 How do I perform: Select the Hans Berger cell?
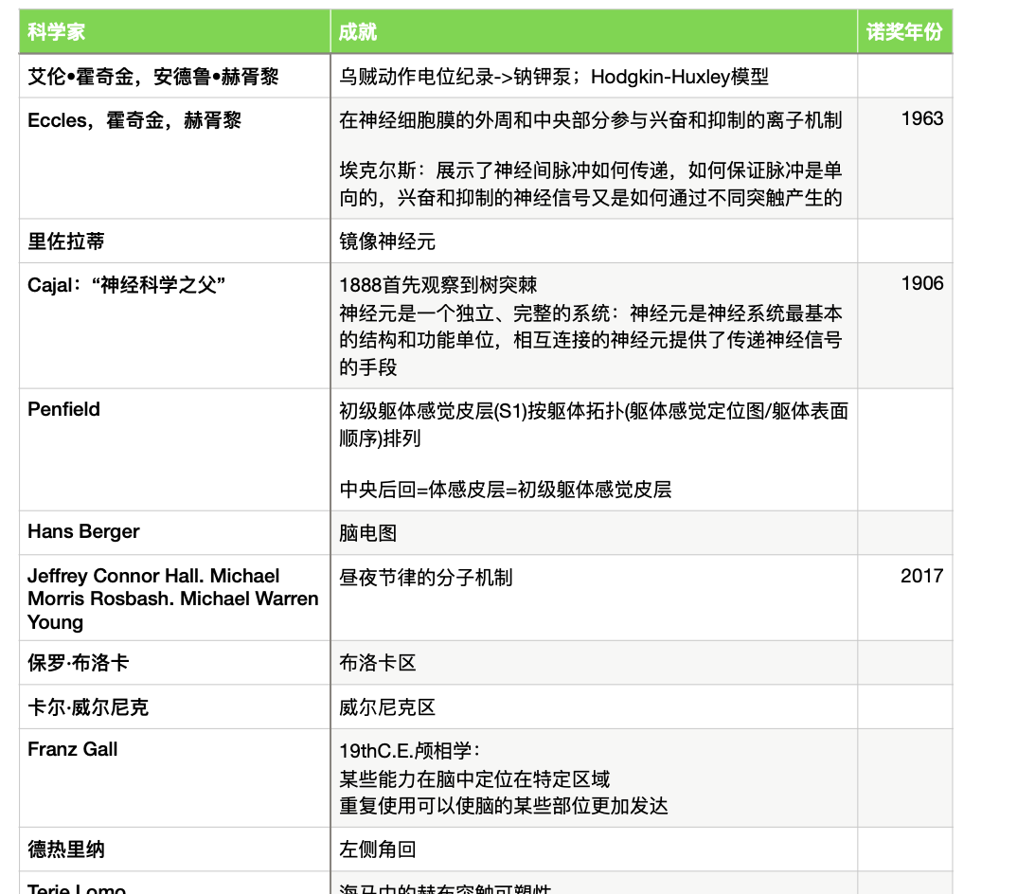point(175,532)
